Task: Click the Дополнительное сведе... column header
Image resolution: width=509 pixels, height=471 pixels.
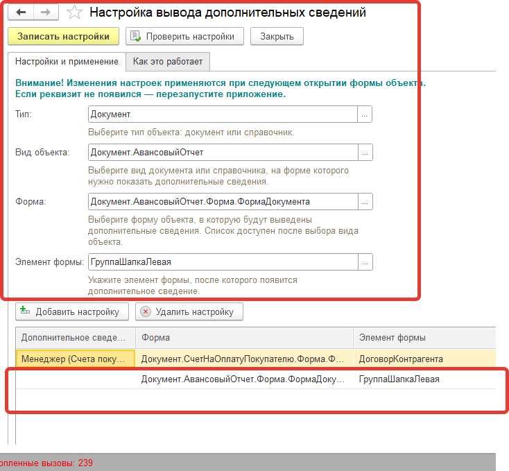Action: pos(76,338)
